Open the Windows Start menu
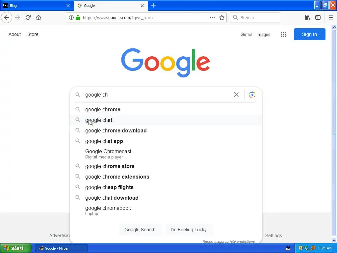The image size is (337, 253). [x=16, y=248]
